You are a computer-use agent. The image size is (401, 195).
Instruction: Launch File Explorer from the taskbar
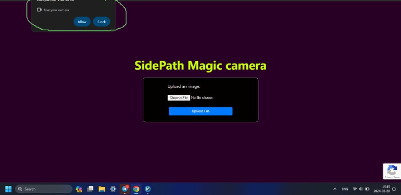[x=102, y=189]
